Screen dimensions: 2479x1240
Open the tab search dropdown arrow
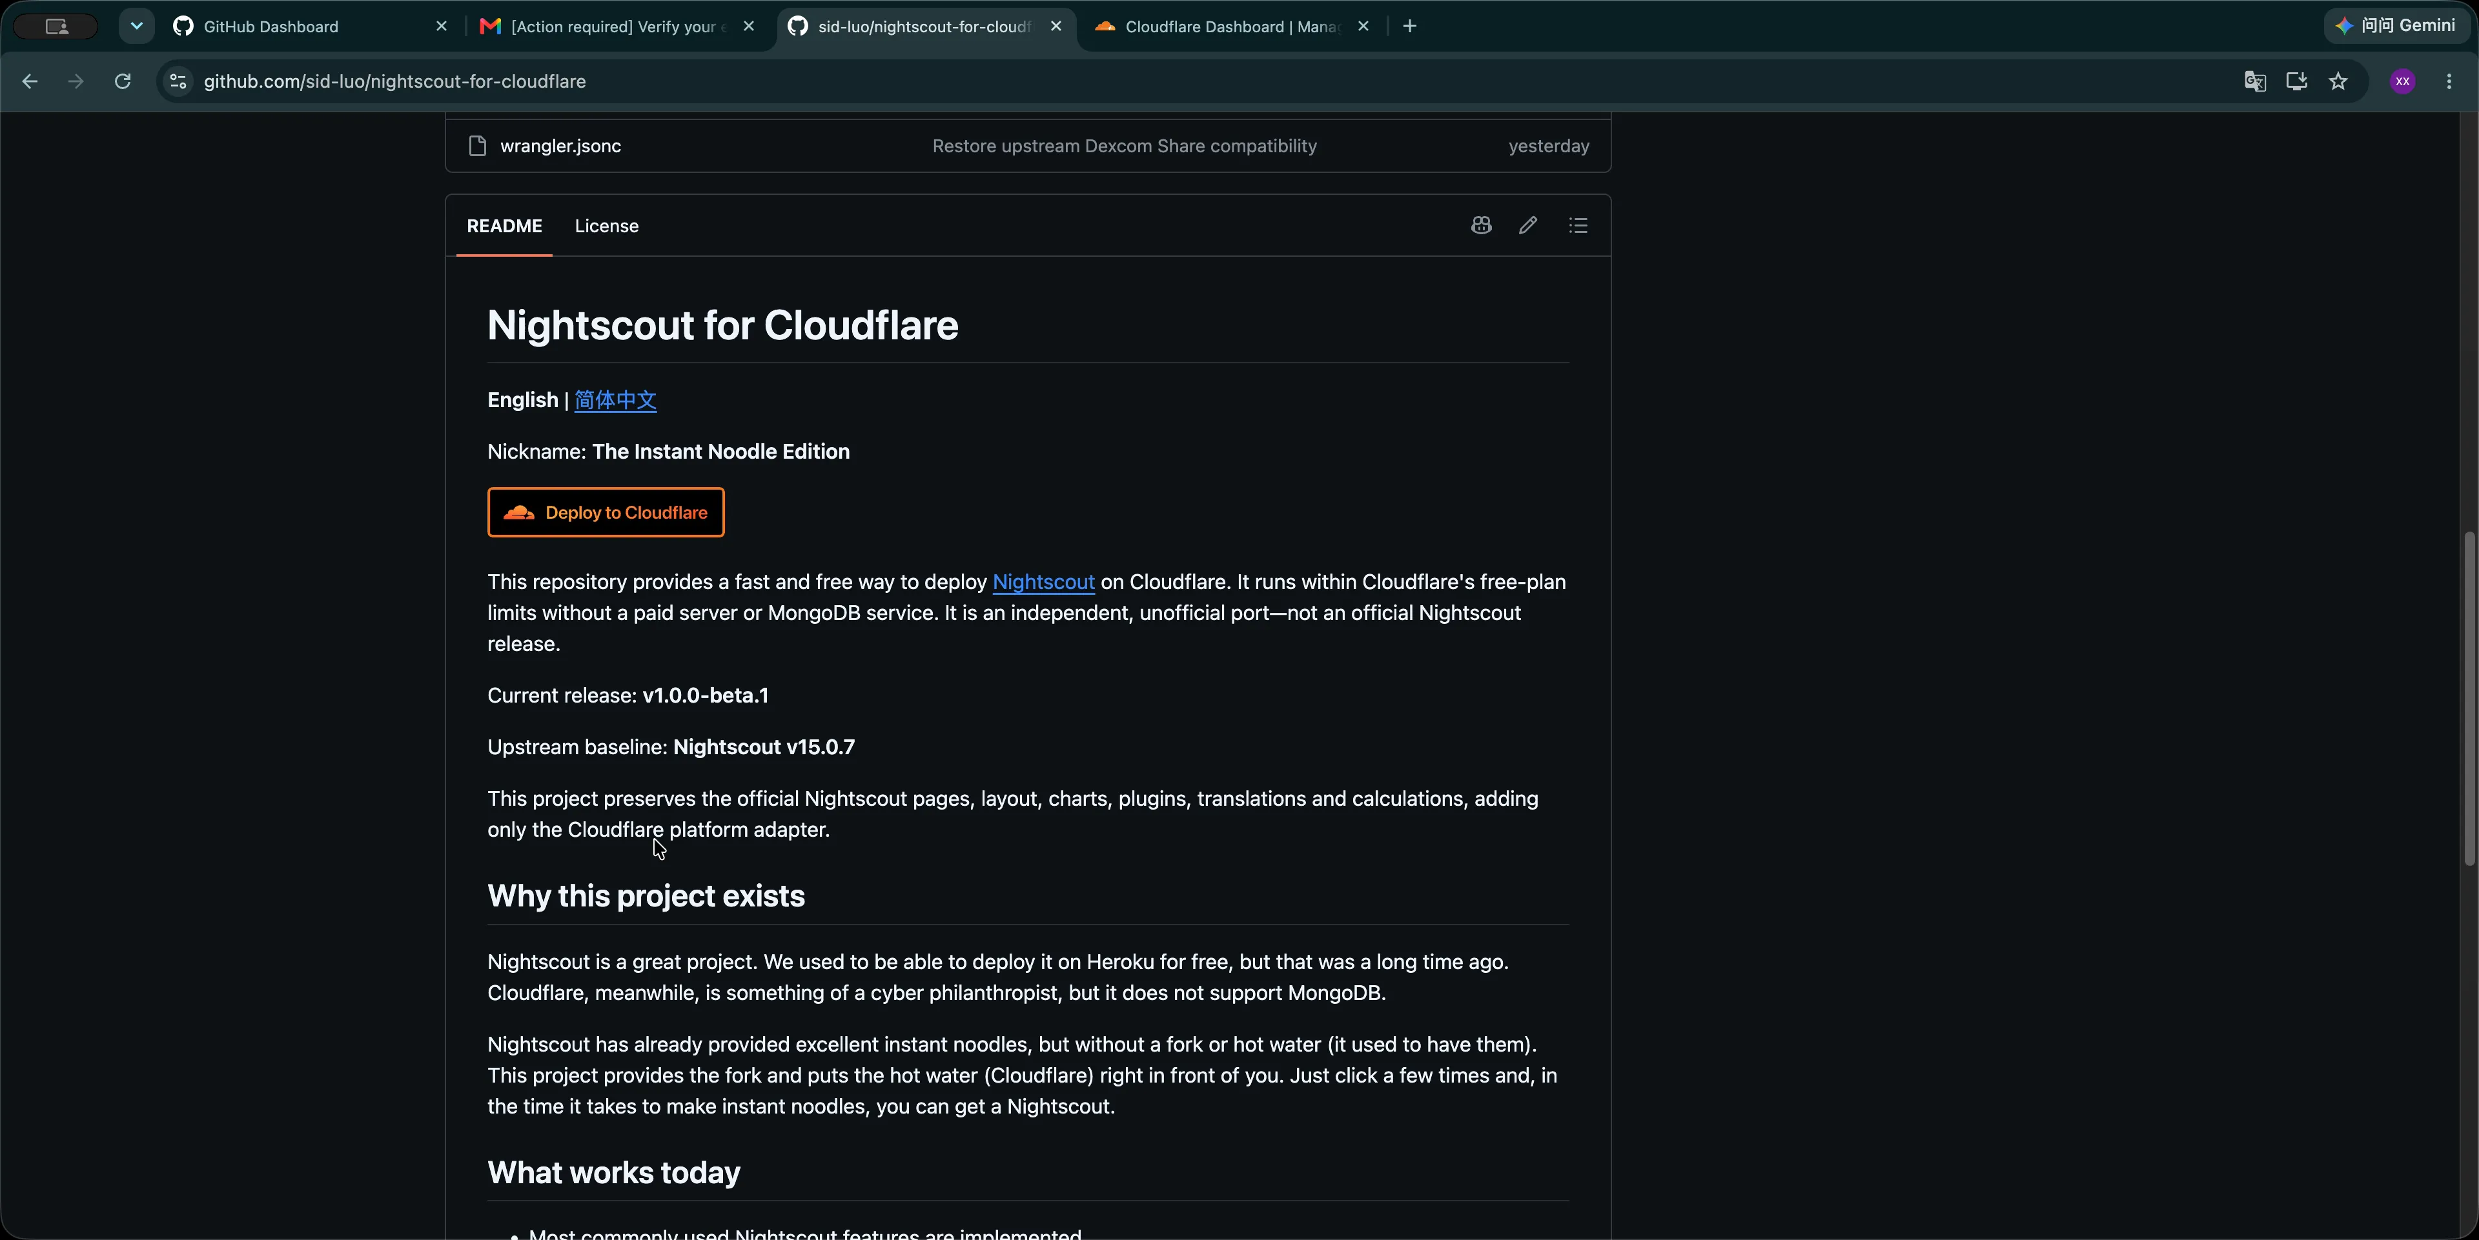137,26
